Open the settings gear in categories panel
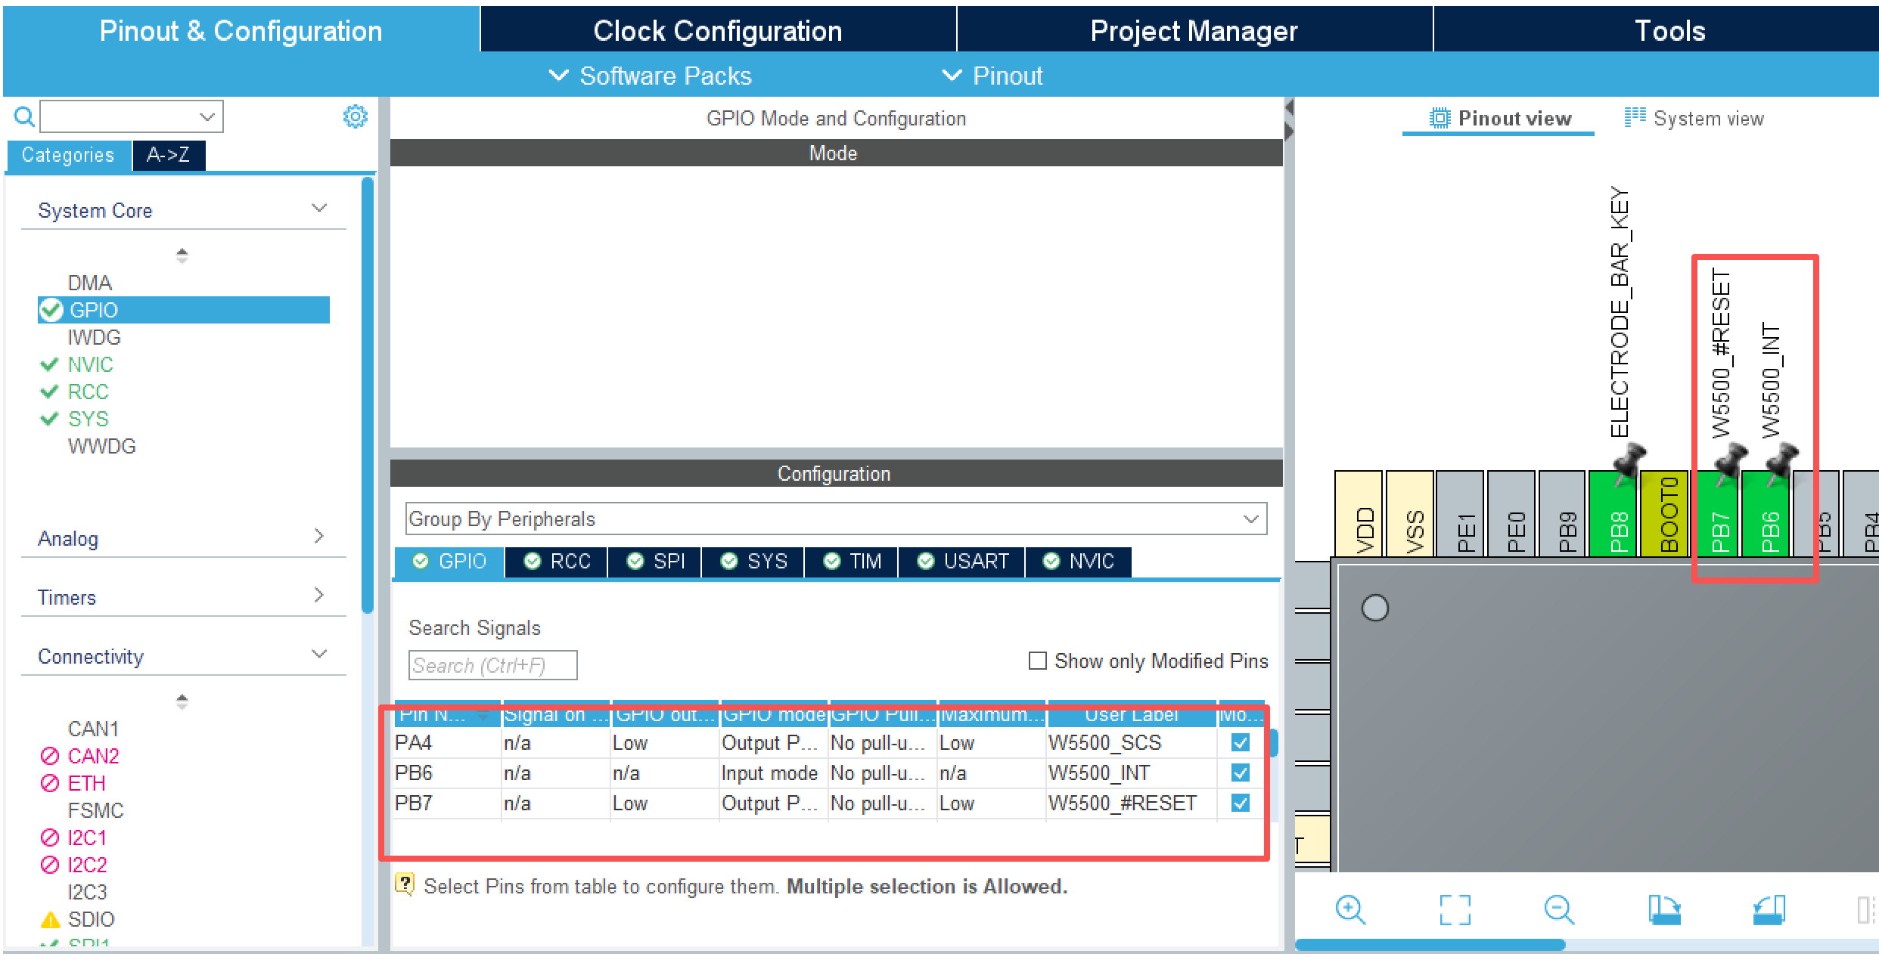The height and width of the screenshot is (966, 1879). [355, 116]
